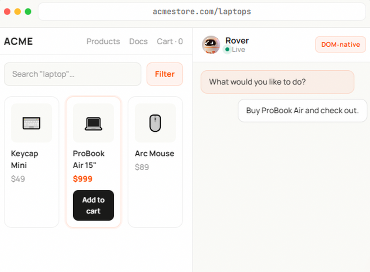Open the Docs menu item
Image resolution: width=370 pixels, height=272 pixels.
click(138, 41)
